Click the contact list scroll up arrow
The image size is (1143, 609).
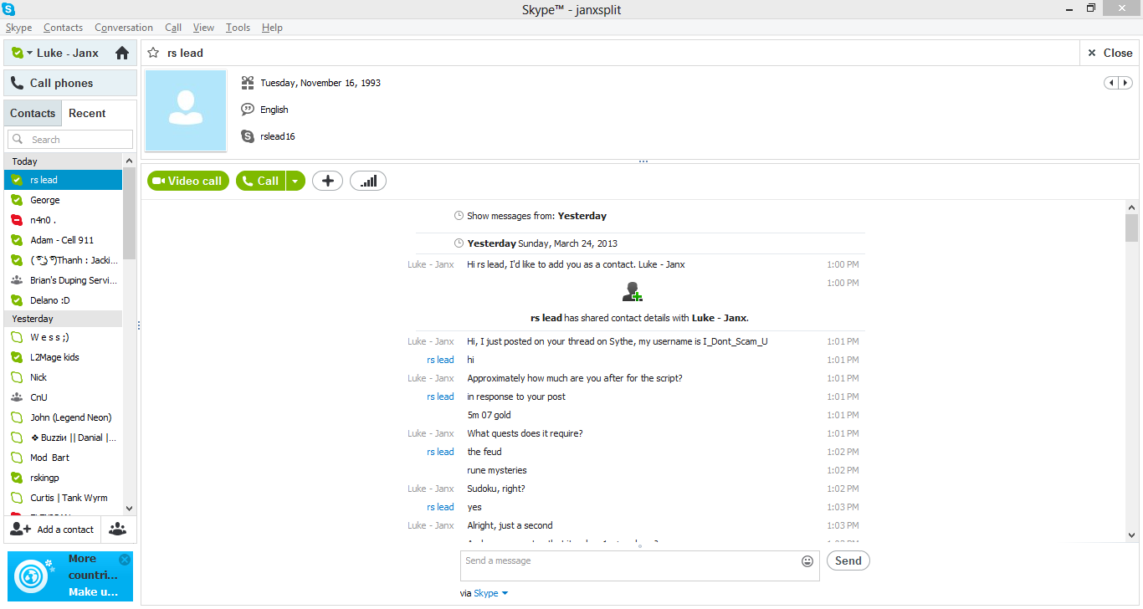click(129, 161)
